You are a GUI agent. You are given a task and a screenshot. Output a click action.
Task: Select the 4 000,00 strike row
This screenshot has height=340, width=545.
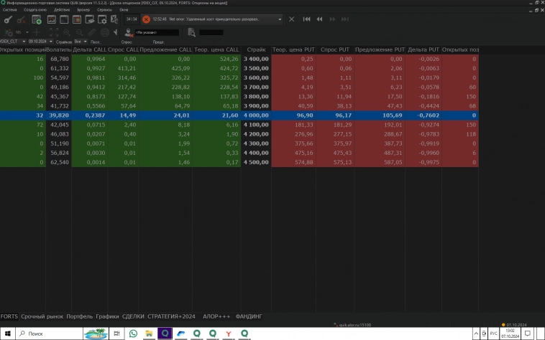[256, 115]
